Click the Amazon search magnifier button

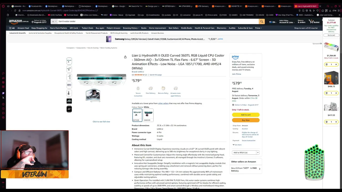[262, 21]
